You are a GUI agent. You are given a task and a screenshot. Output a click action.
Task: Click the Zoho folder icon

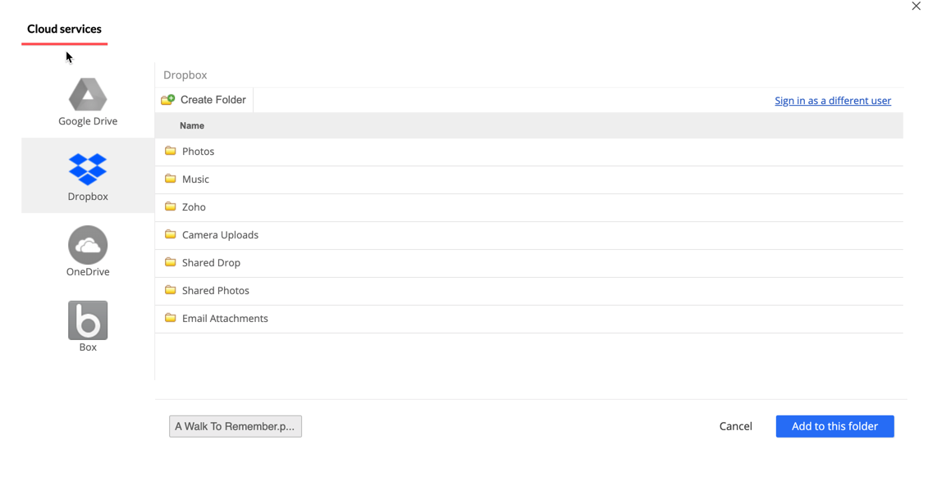click(171, 207)
